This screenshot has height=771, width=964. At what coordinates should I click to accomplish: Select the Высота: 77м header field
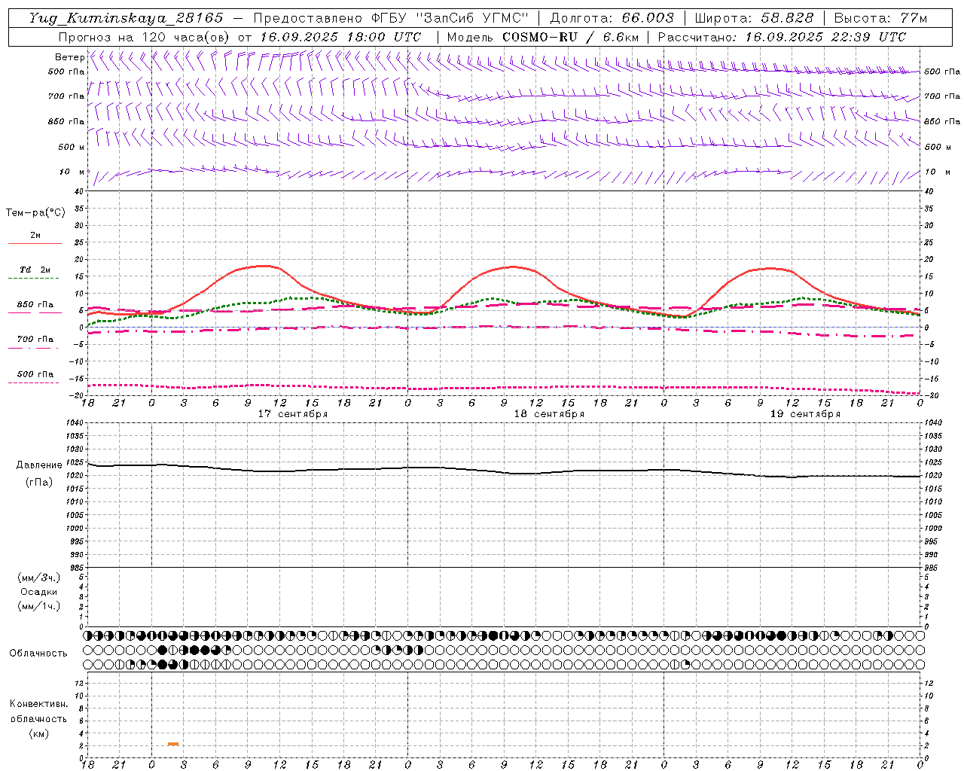click(880, 18)
